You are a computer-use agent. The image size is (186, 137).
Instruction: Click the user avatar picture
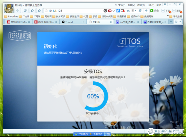point(9,8)
